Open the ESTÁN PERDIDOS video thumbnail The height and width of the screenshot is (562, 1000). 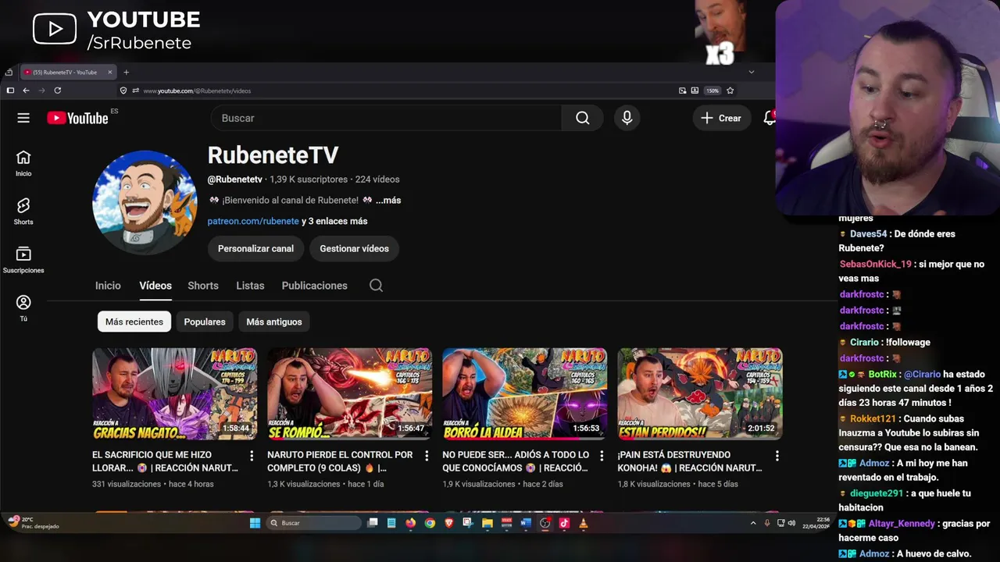point(699,394)
